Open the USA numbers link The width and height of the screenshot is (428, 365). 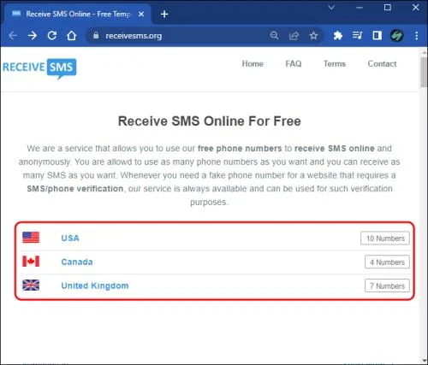[70, 238]
